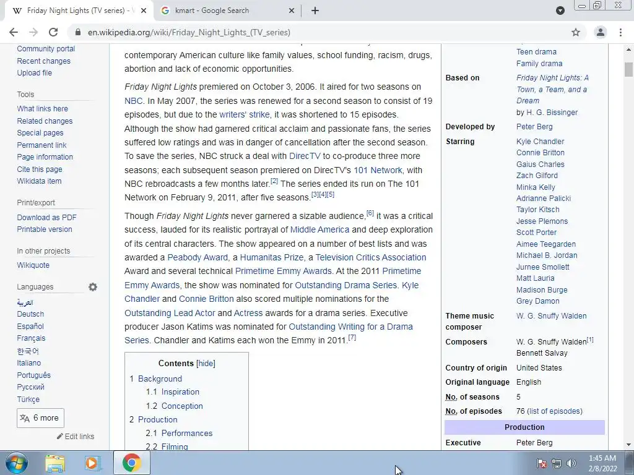Click the browser forward arrow
634x475 pixels.
(x=33, y=32)
